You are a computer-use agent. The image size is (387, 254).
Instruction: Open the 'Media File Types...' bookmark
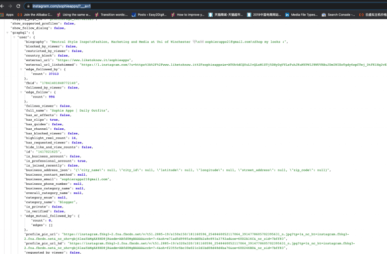tap(301, 15)
